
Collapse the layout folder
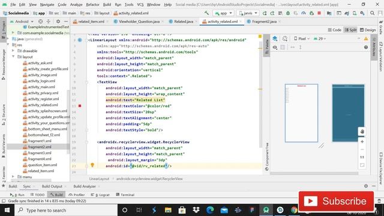coord(13,57)
